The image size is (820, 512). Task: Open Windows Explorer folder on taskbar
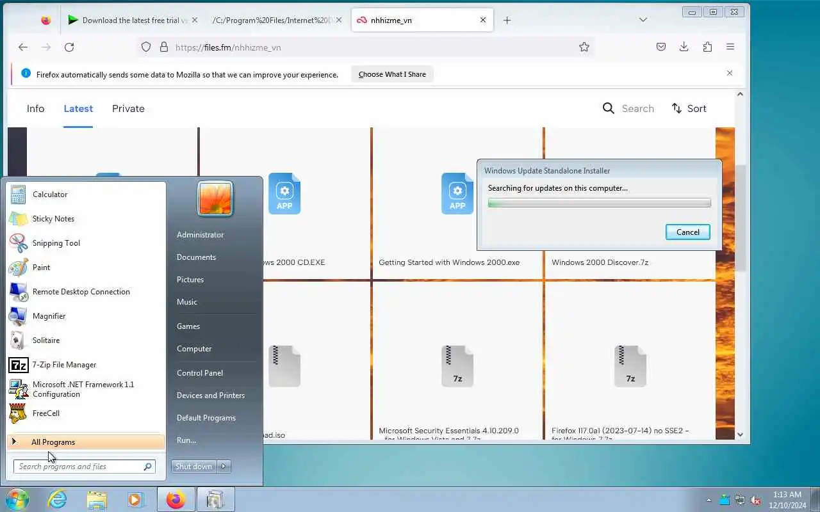pyautogui.click(x=97, y=499)
